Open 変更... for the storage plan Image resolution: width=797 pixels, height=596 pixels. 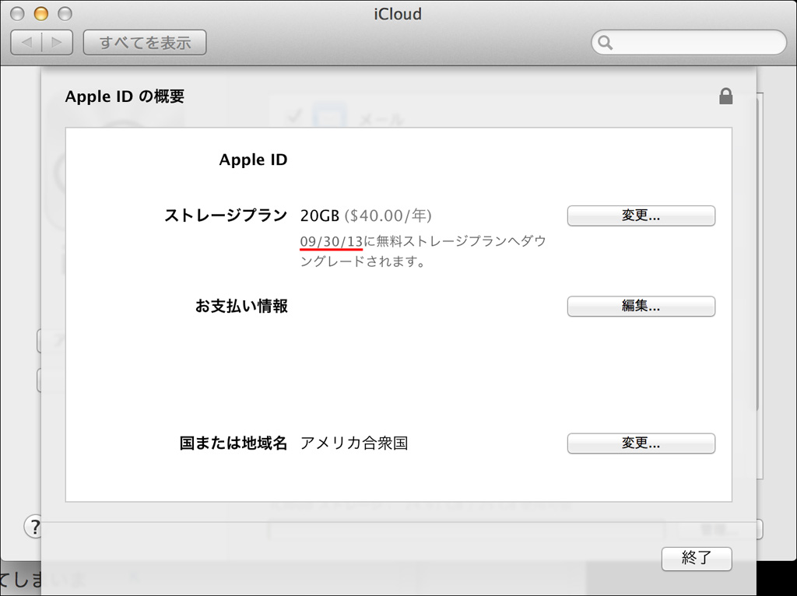tap(641, 216)
